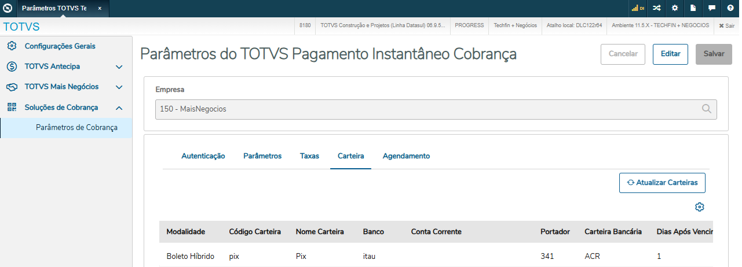Viewport: 742px width, 267px height.
Task: Click the PROGRESS status bar entry
Action: coord(469,26)
